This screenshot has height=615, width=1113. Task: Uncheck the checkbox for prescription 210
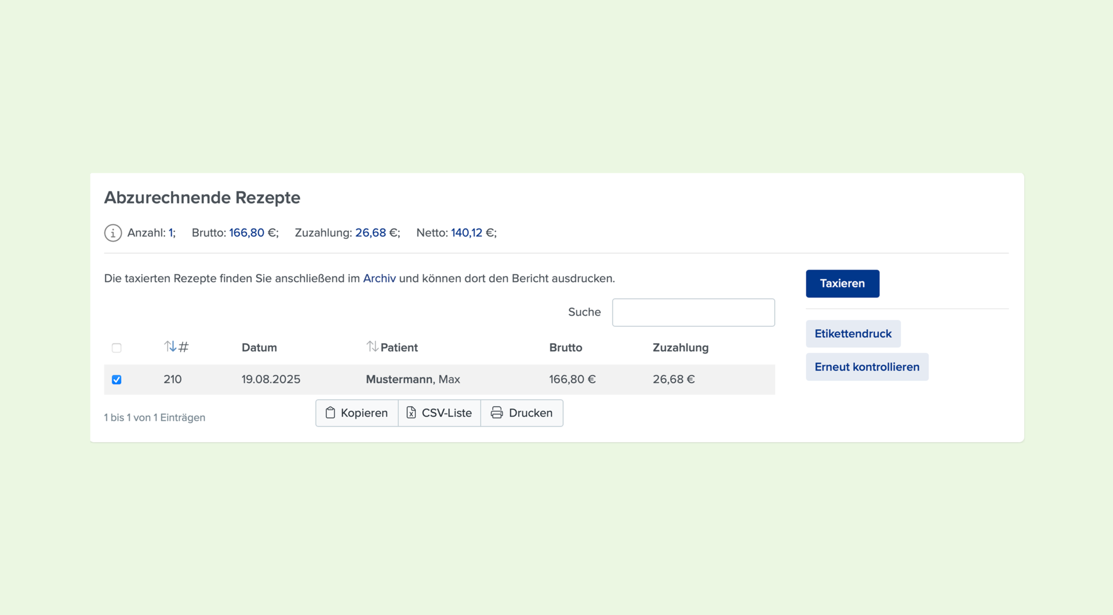(x=117, y=380)
